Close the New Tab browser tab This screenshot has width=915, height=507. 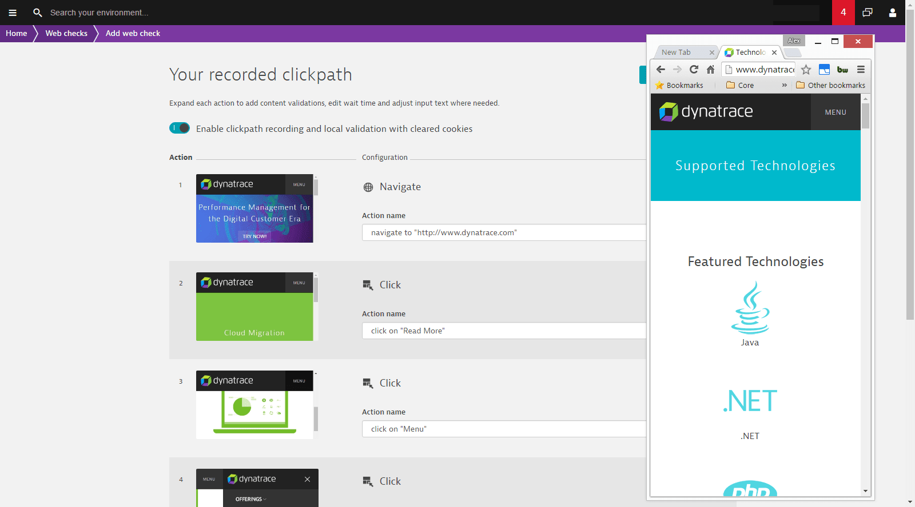712,53
